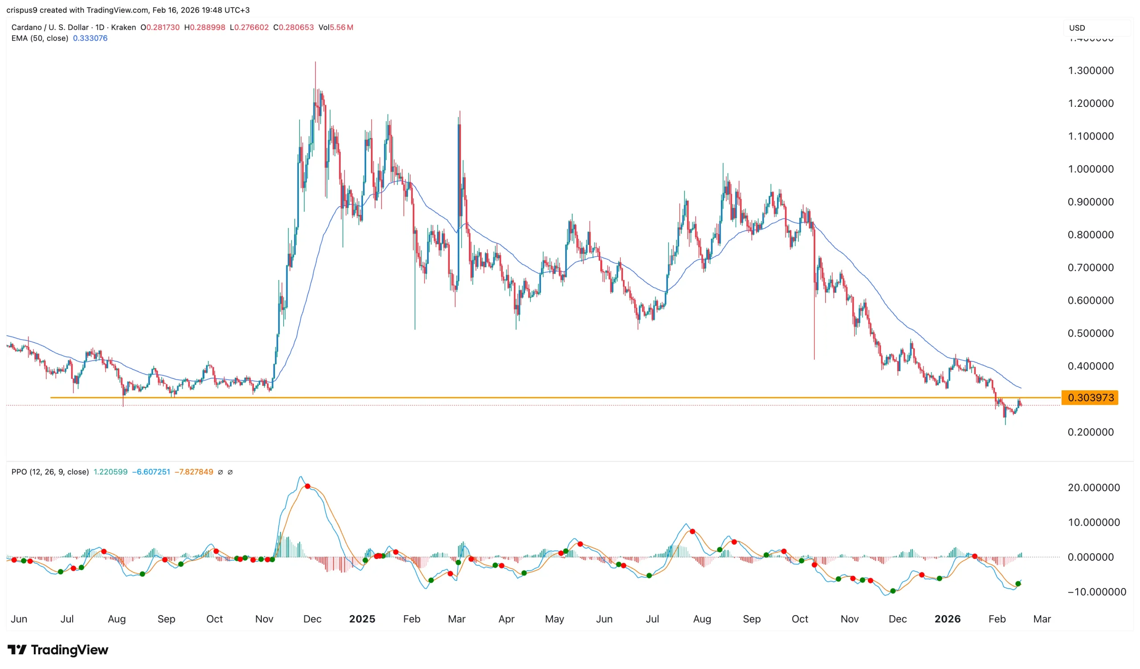The width and height of the screenshot is (1140, 669).
Task: Click the second empty-set icon in PPO legend
Action: [230, 472]
